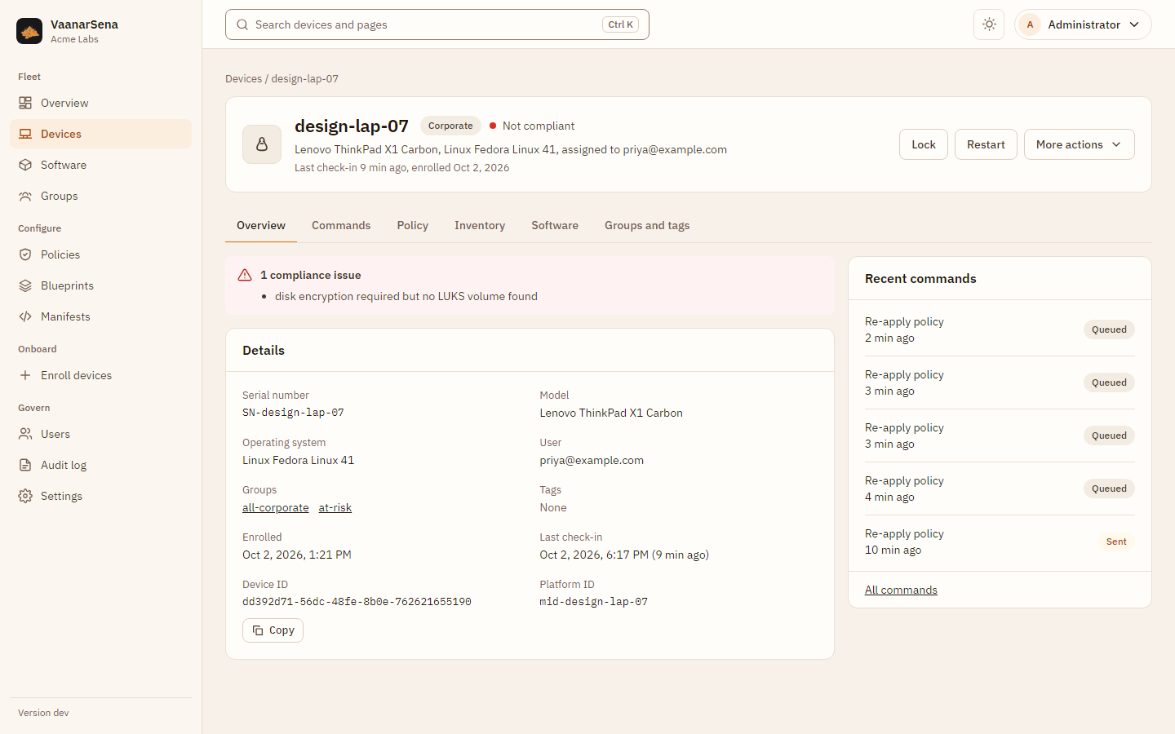This screenshot has width=1175, height=734.
Task: Click the device ID dd392d71-56dc-48fe-8b0e-762621655190
Action: coord(357,602)
